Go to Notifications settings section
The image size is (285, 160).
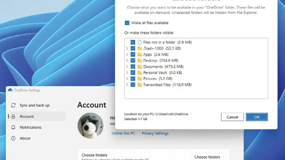[x=37, y=127]
